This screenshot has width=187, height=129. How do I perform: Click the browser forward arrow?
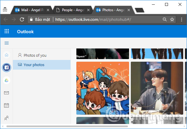click(x=14, y=19)
